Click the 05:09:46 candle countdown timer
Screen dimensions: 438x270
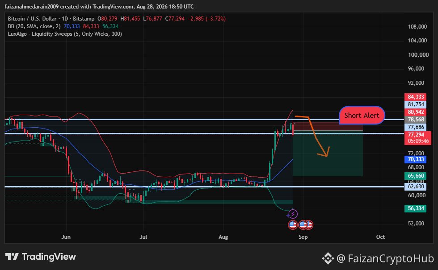(x=418, y=141)
